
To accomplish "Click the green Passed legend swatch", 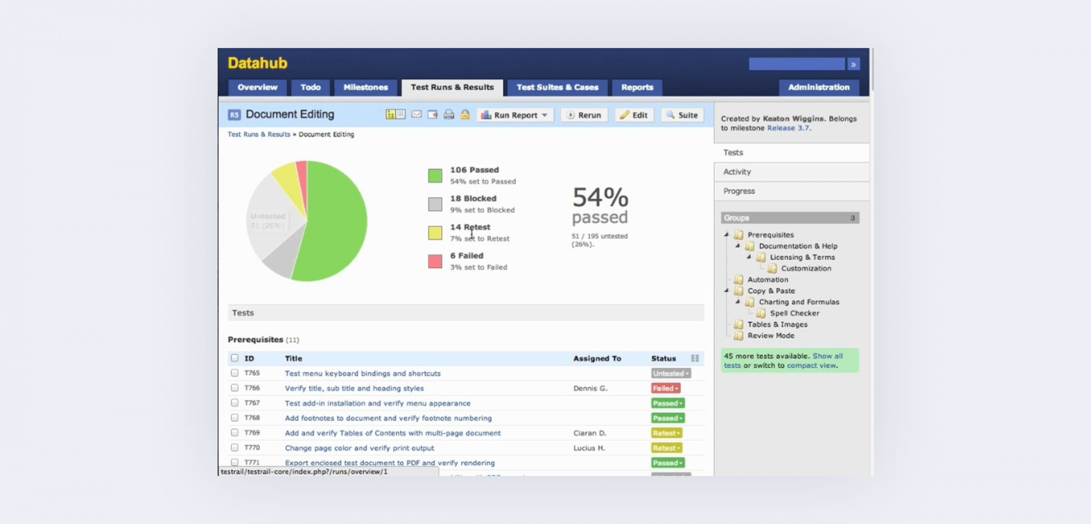I will 435,176.
